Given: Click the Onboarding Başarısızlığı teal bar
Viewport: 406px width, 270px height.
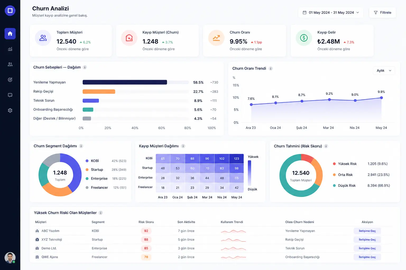Looking at the screenshot, I should (x=88, y=110).
